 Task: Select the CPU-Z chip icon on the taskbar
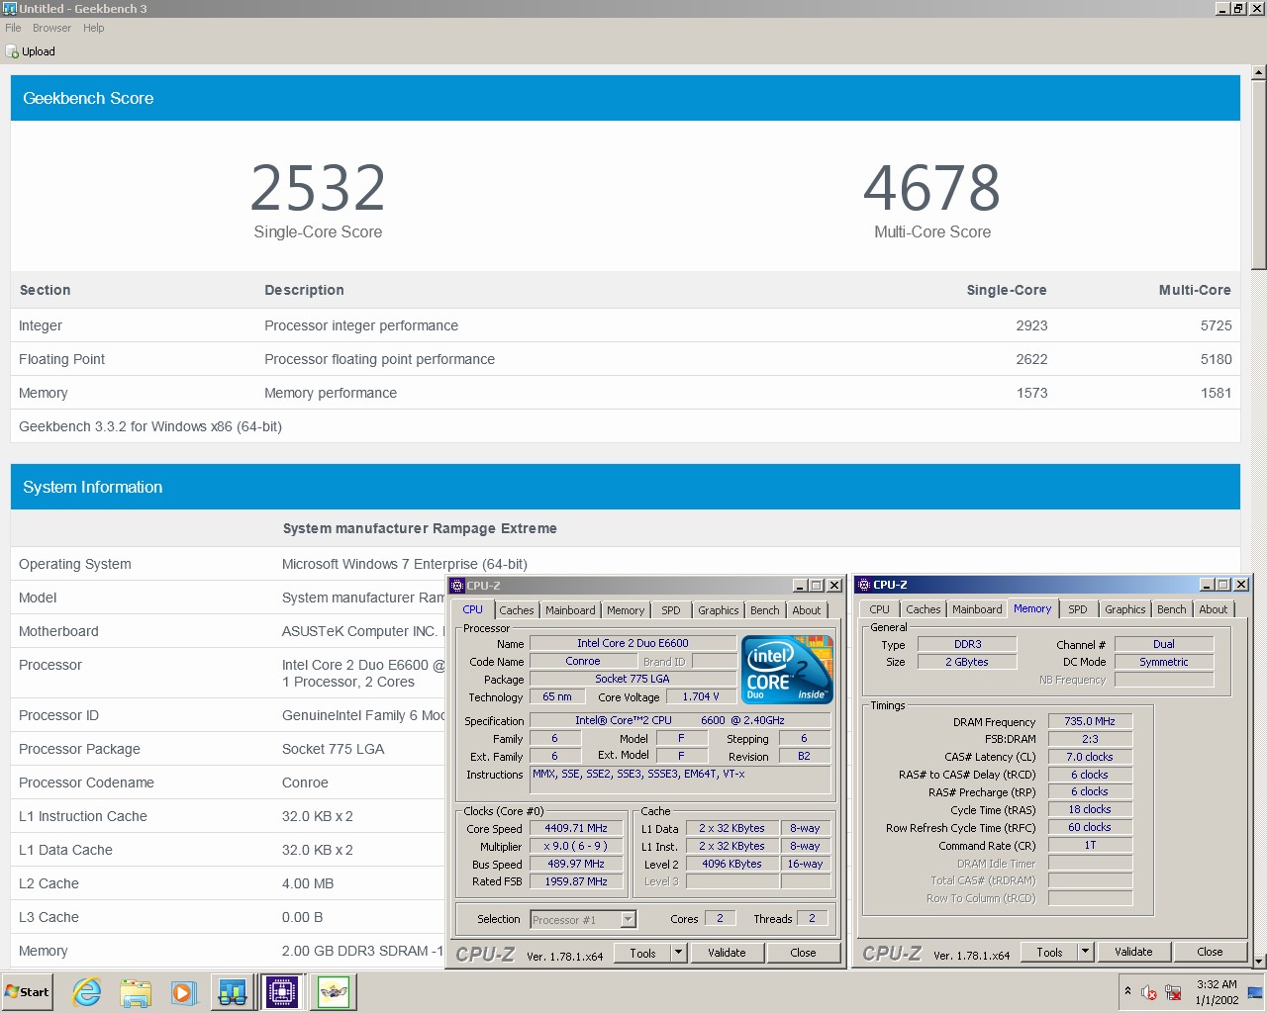point(282,991)
